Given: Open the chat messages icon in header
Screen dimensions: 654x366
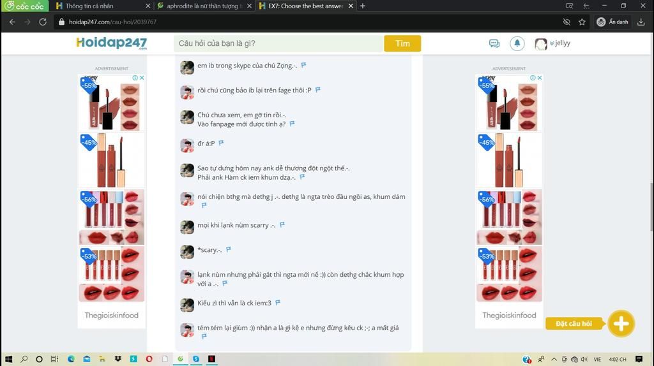Looking at the screenshot, I should pyautogui.click(x=494, y=43).
